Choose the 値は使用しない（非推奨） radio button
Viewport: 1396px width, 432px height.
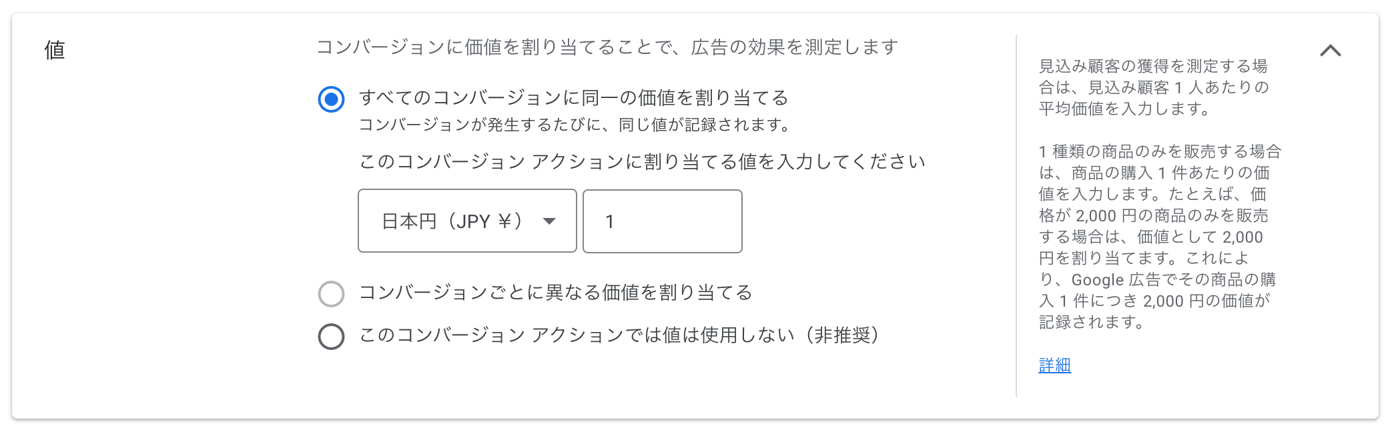[x=331, y=336]
